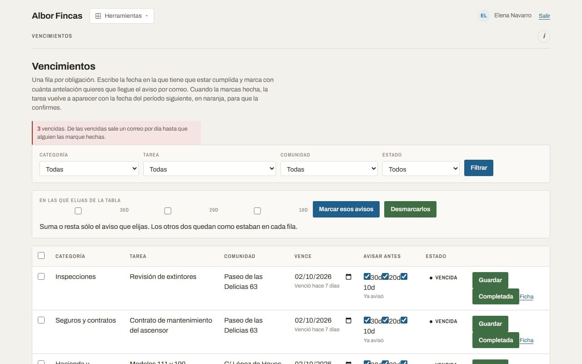
Task: Click the Elena Navarro user name
Action: (x=513, y=15)
